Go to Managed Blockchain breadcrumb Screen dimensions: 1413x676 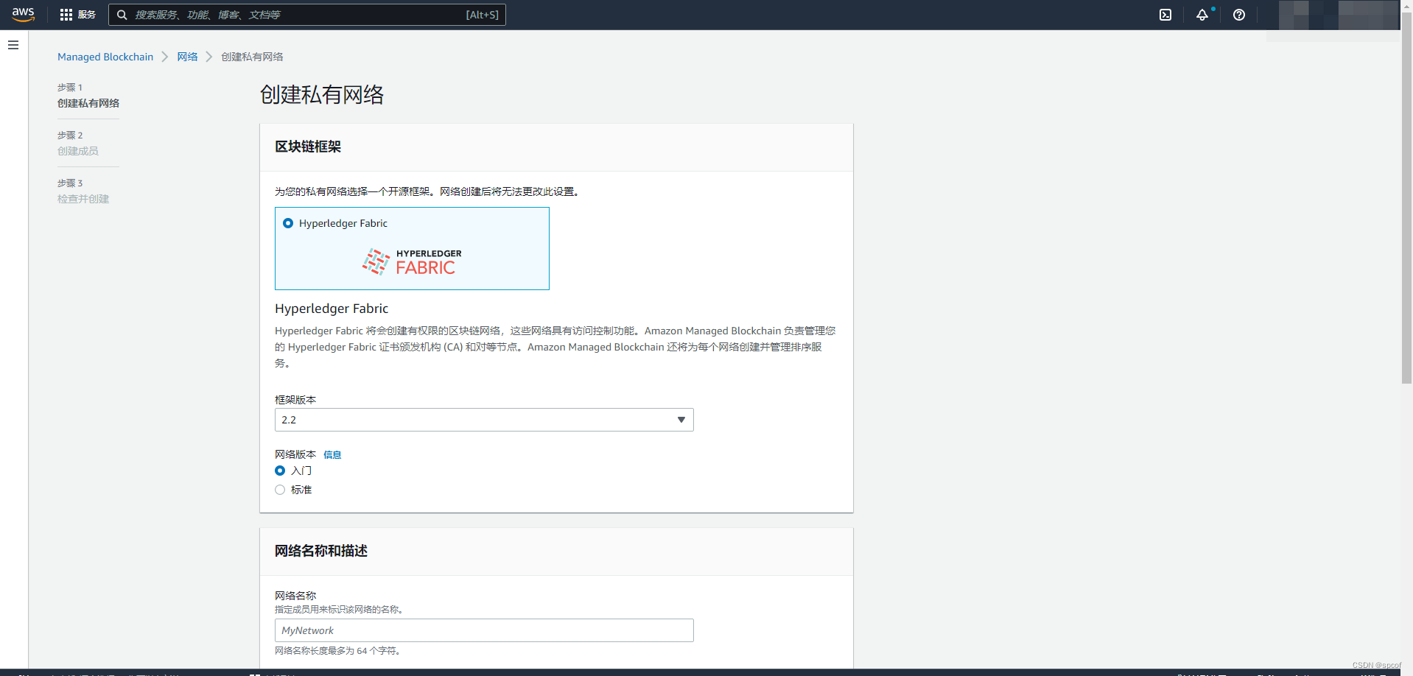pos(105,57)
